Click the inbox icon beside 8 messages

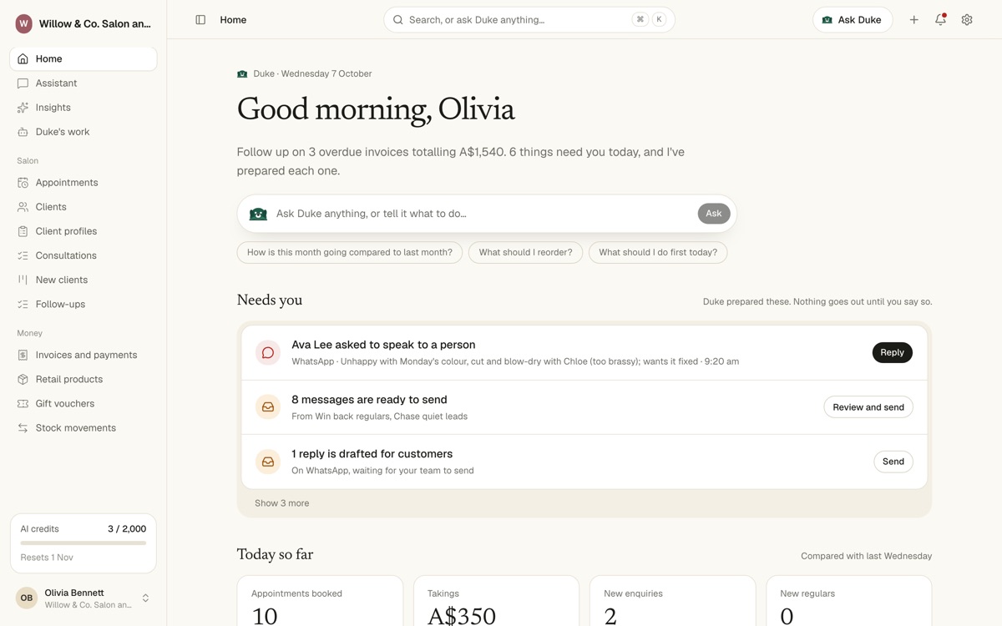click(268, 407)
